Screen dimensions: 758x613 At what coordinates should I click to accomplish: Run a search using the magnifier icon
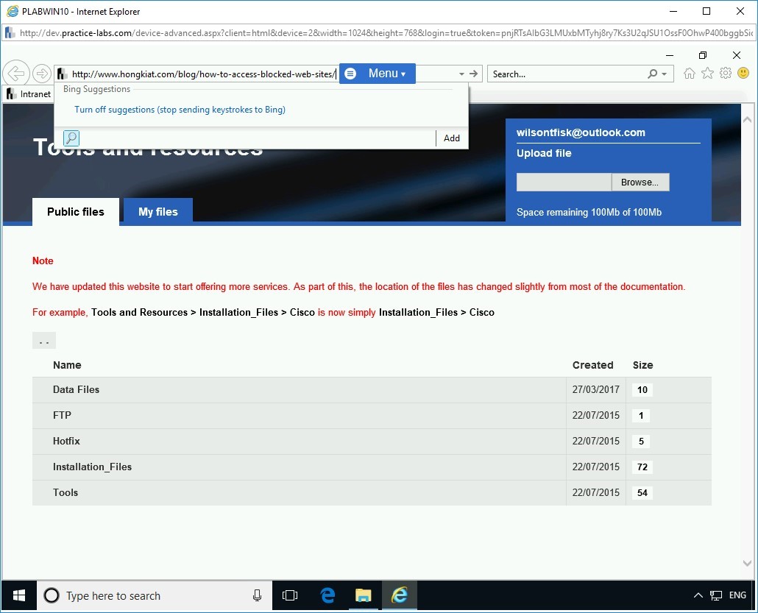pyautogui.click(x=653, y=73)
